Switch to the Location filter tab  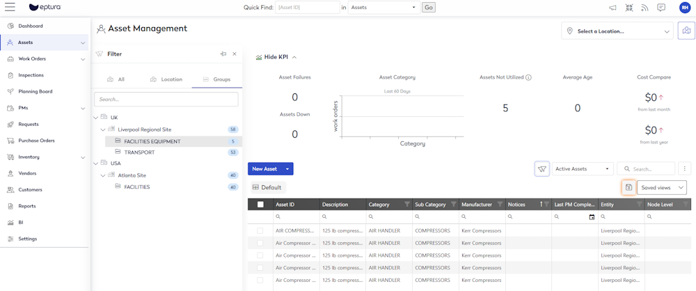tap(166, 79)
